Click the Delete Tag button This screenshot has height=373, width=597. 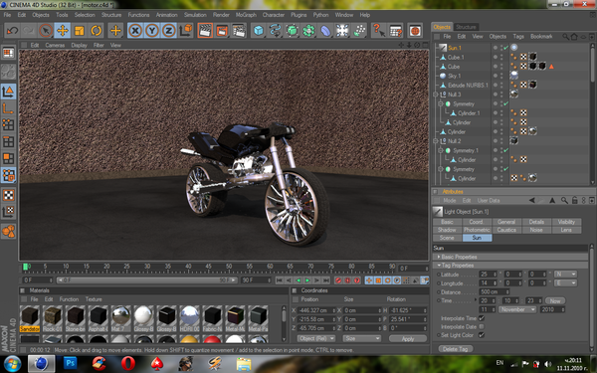[456, 349]
